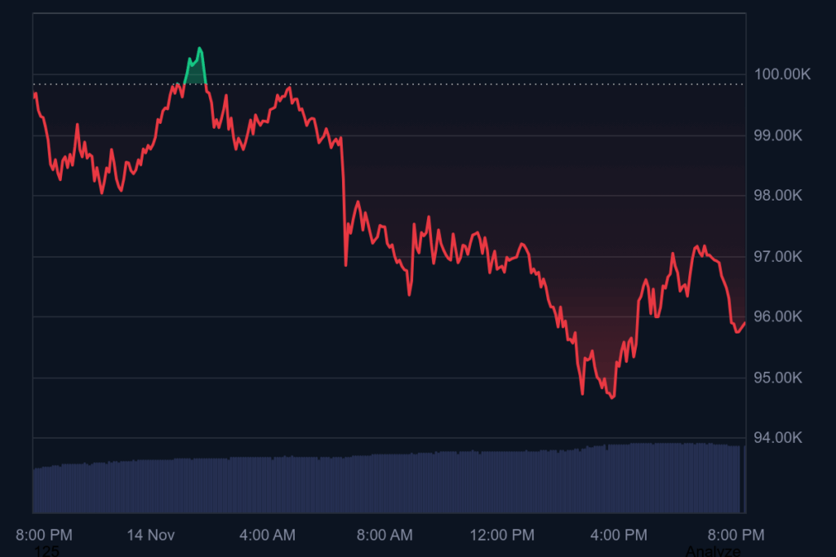Select the 99.00K axis label
Viewport: 836px width, 557px height.
(779, 135)
